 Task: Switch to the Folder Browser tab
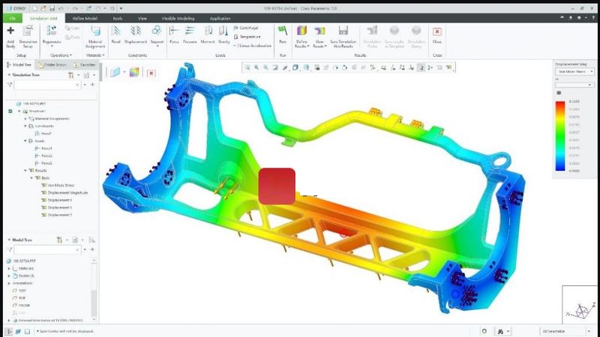pyautogui.click(x=52, y=64)
